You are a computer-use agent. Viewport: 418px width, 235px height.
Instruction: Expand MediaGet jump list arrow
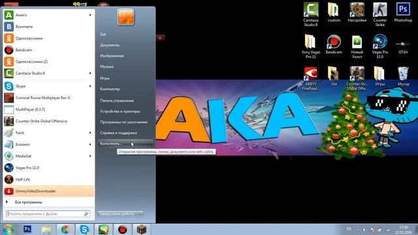tap(90, 156)
